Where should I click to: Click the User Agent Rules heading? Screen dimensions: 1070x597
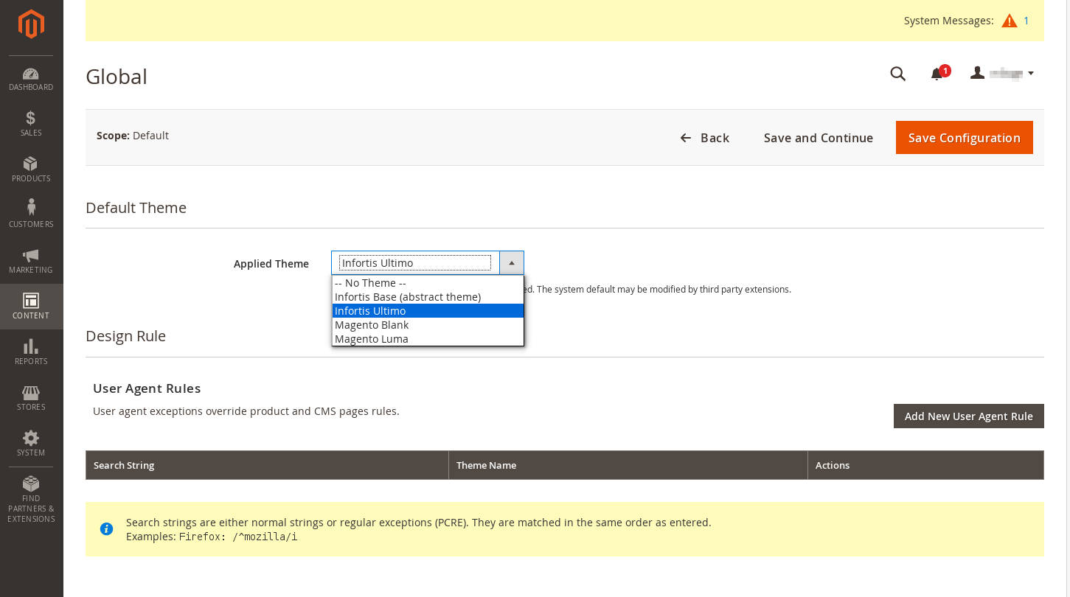tap(147, 388)
